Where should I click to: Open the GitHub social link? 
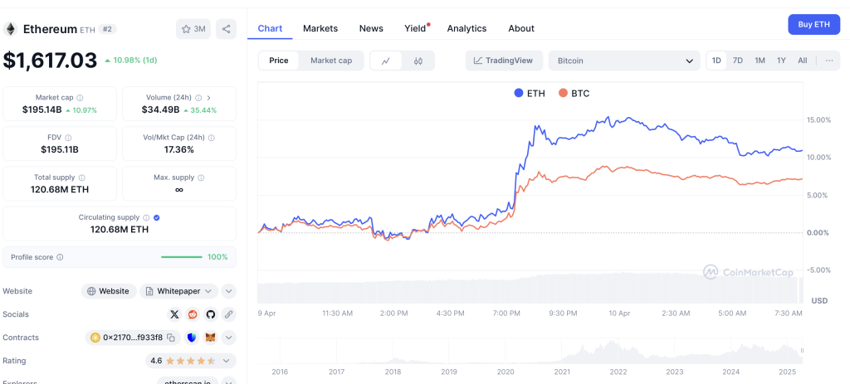[x=210, y=314]
